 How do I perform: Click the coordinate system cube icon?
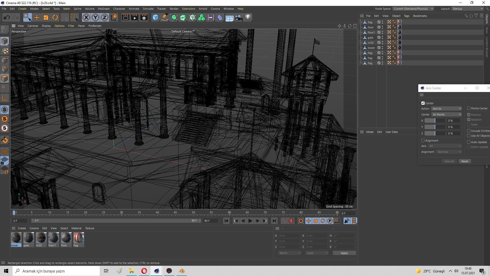[114, 17]
